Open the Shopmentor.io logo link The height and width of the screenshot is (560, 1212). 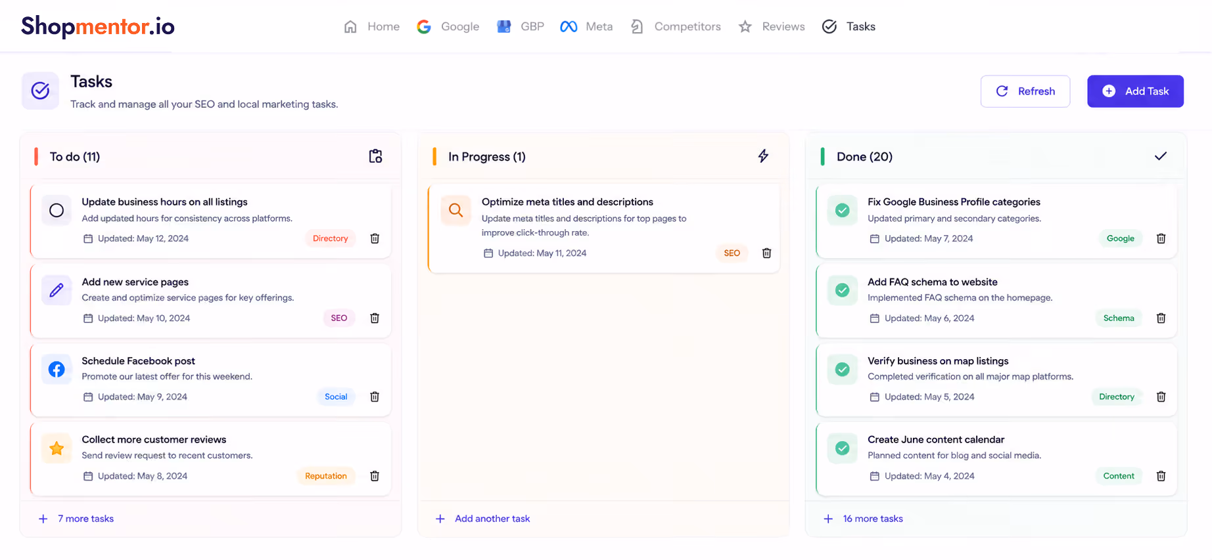click(98, 26)
